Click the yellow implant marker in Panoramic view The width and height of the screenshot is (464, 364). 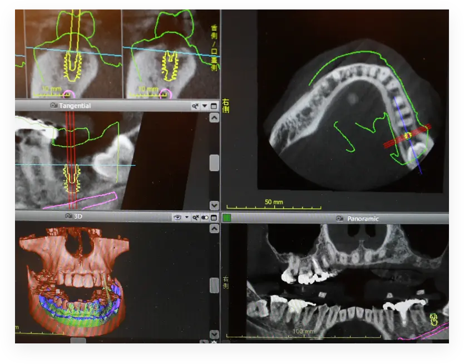(x=434, y=319)
